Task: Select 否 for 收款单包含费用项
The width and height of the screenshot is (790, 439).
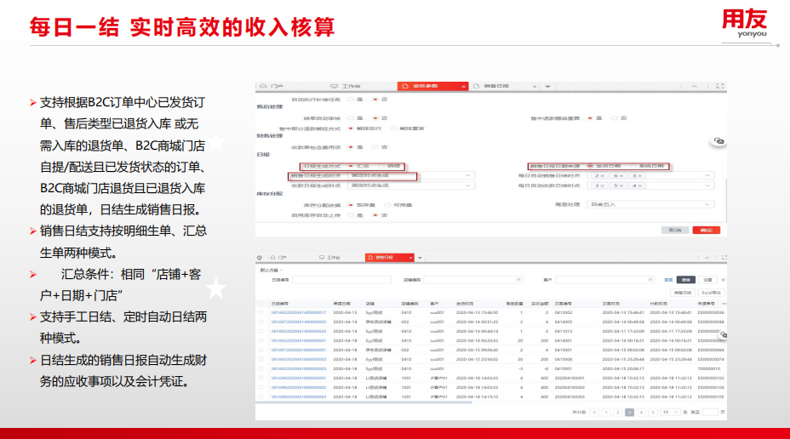Action: click(x=375, y=147)
